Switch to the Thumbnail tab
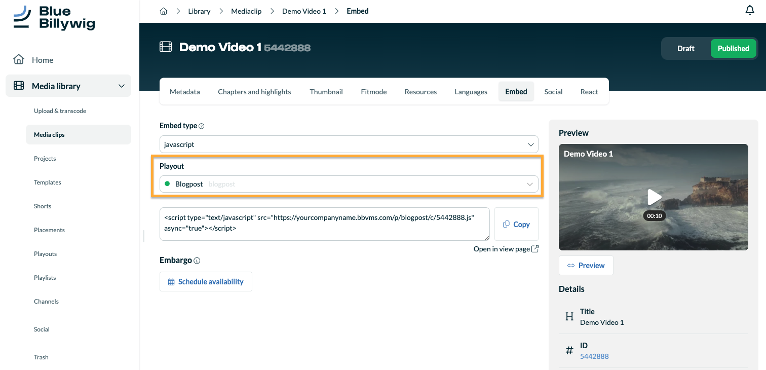Viewport: 766px width, 370px height. pos(326,92)
